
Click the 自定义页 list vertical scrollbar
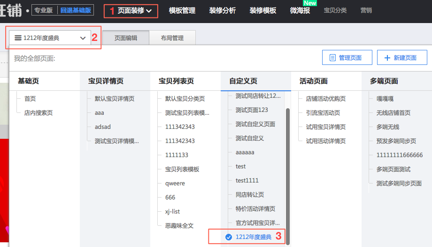coord(288,174)
